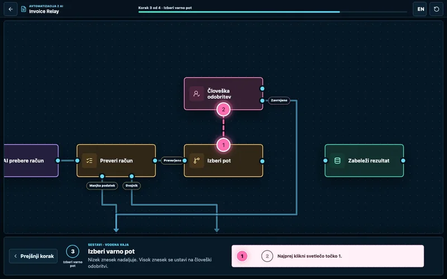Screen dimensions: 447x279
Task: Click glowing pink point 2 on Človeška odobritev
Action: pos(223,109)
